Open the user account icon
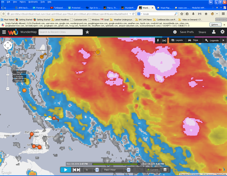This screenshot has height=176, width=227. (214, 32)
